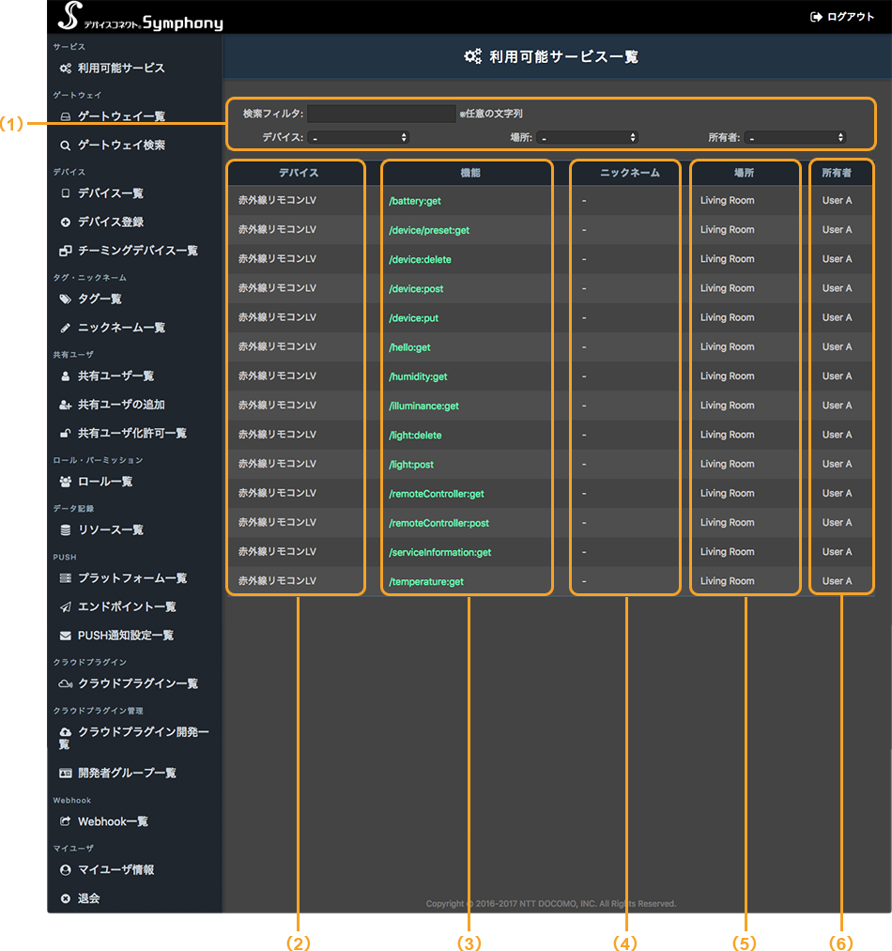Click the 機能 column header

(x=470, y=173)
